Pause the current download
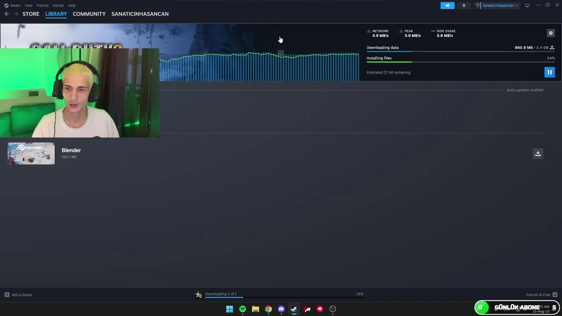The width and height of the screenshot is (562, 316). (x=549, y=72)
